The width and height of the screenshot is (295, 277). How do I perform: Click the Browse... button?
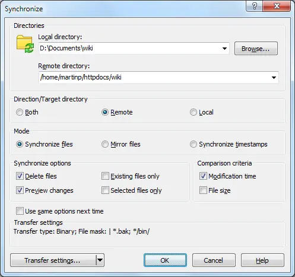click(x=256, y=49)
